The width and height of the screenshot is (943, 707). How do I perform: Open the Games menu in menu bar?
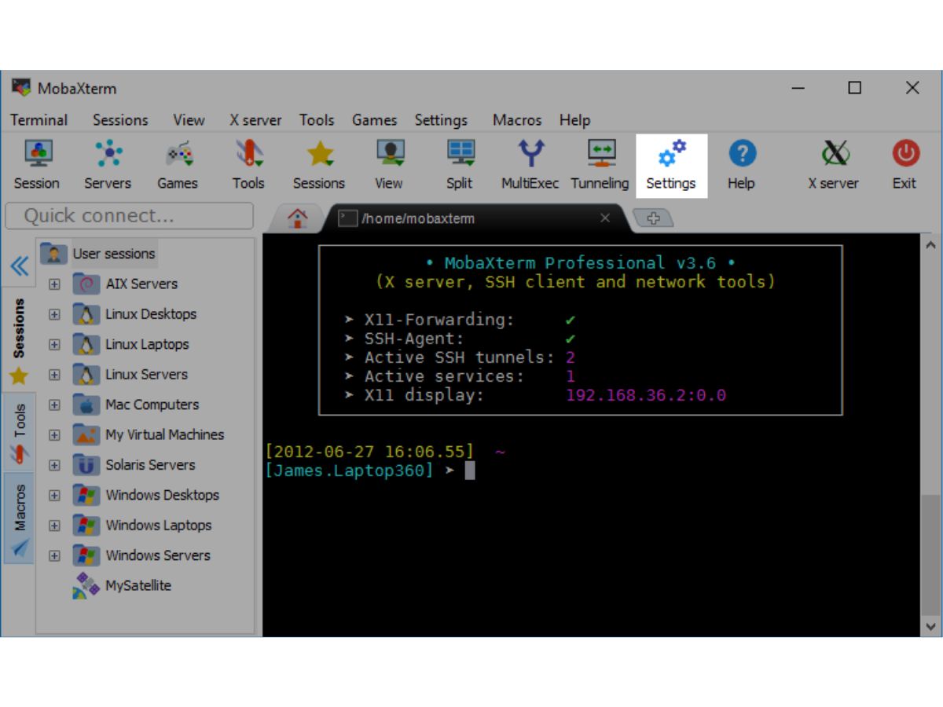click(374, 120)
